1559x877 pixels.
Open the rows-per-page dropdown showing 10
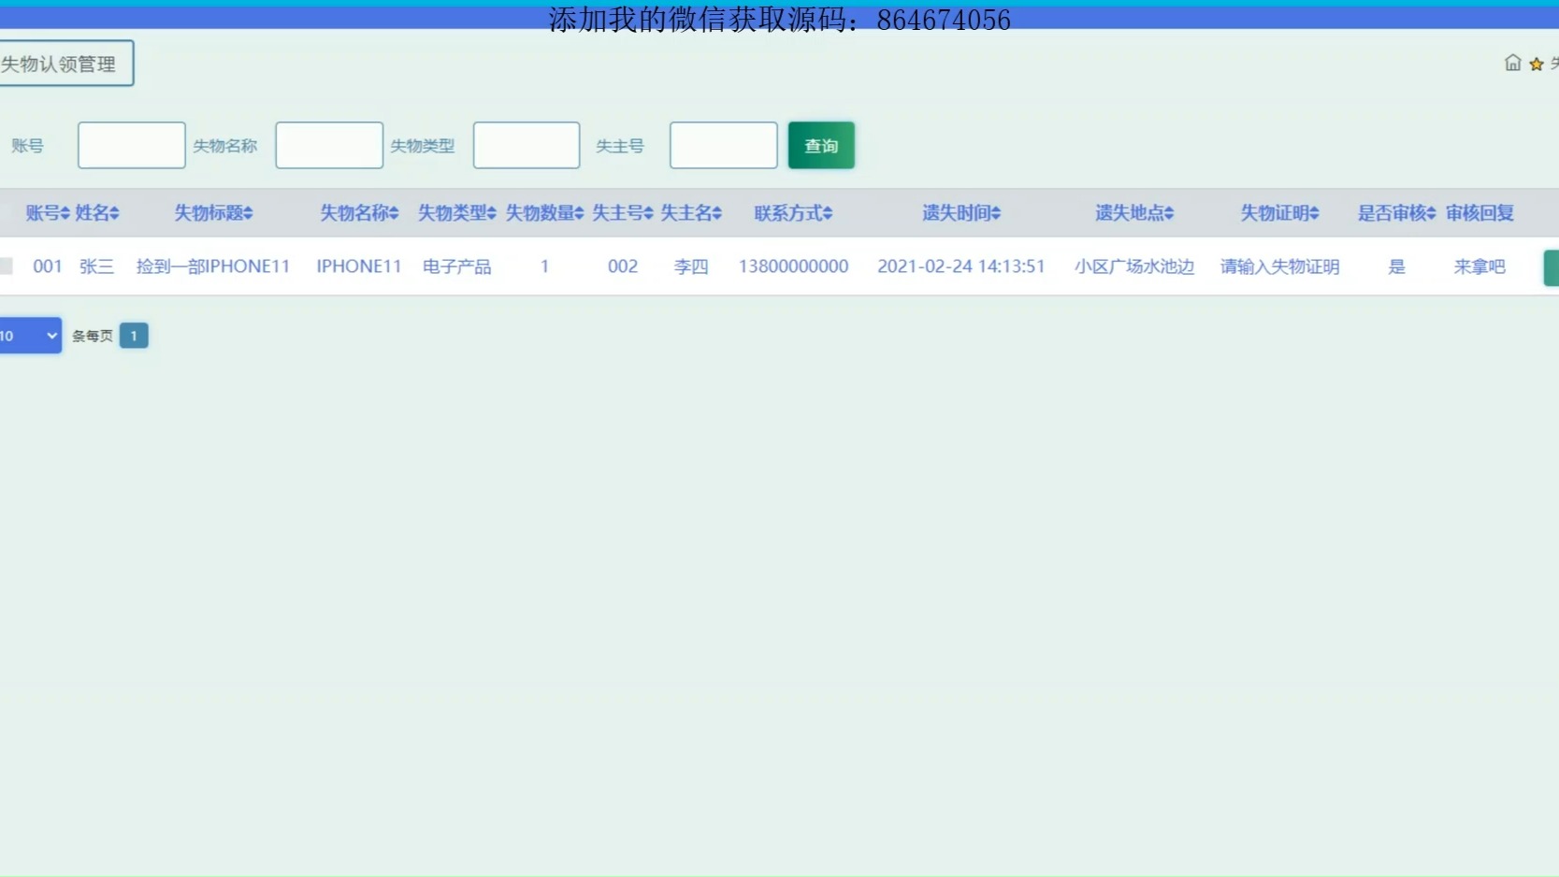click(30, 336)
